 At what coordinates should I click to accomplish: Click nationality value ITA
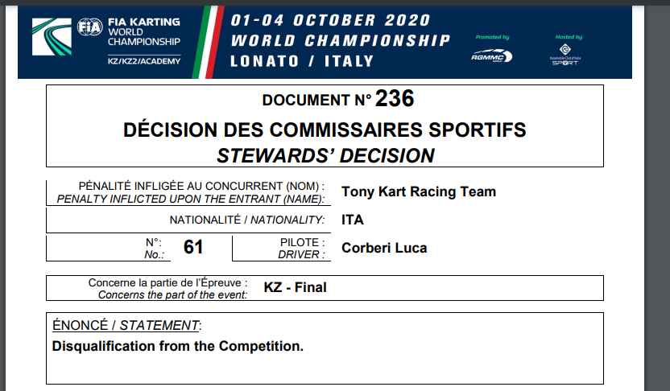pyautogui.click(x=353, y=220)
